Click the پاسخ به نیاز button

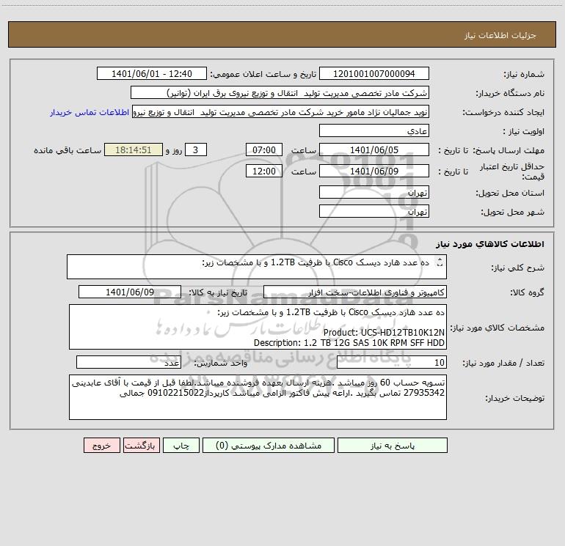click(x=393, y=445)
